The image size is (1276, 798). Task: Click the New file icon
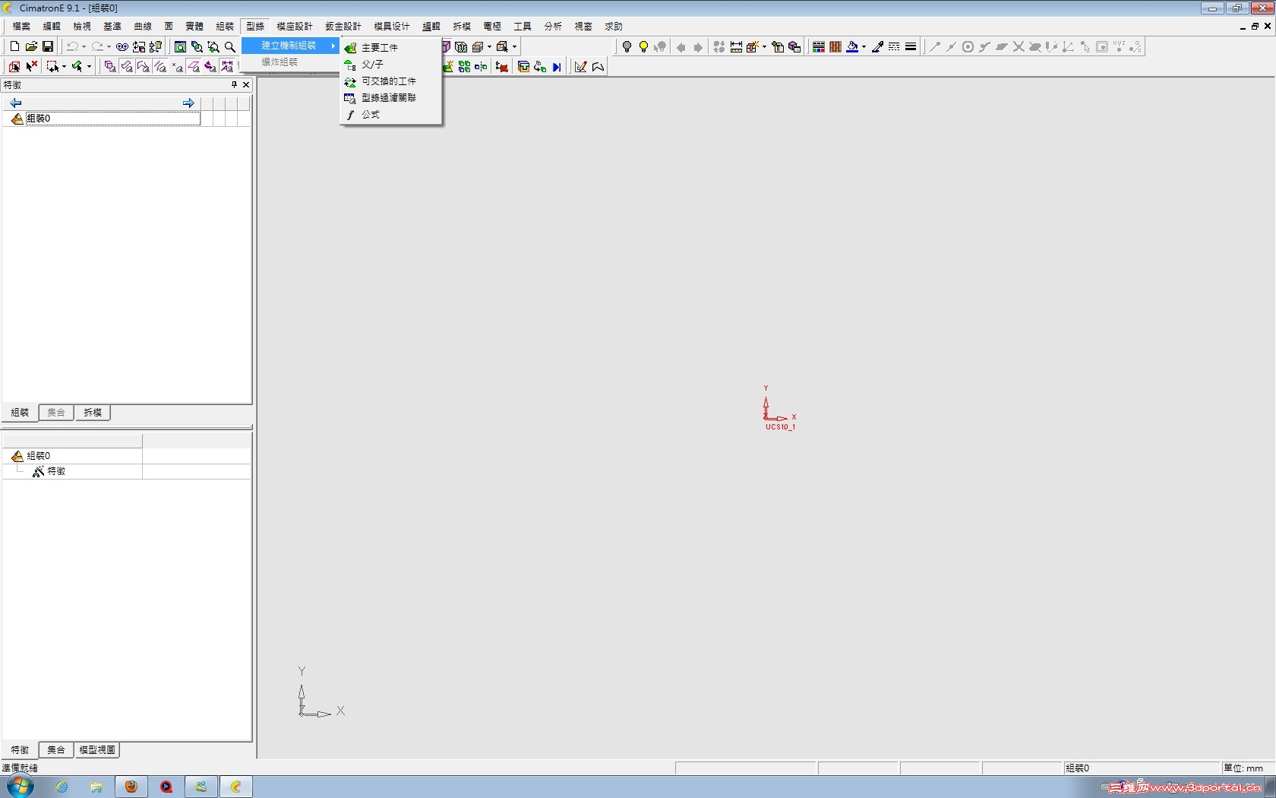(x=14, y=46)
